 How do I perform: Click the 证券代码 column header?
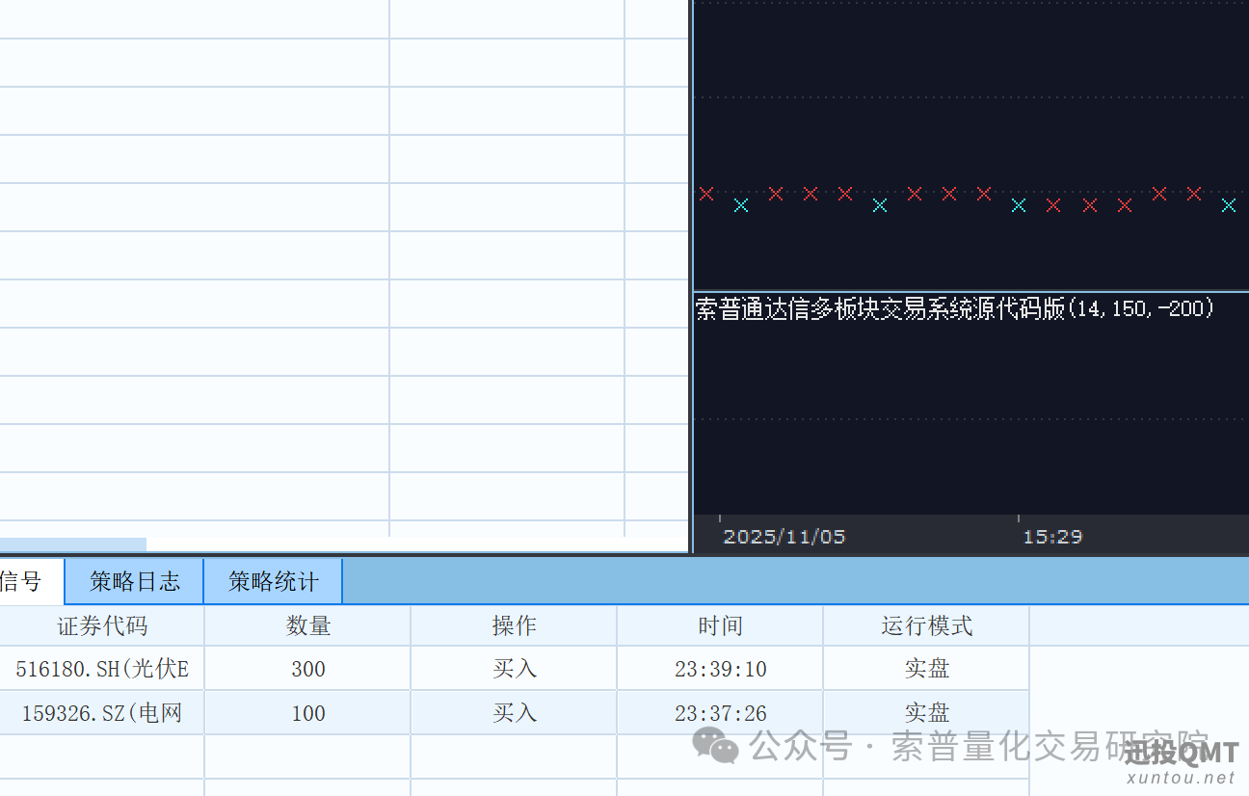coord(100,625)
